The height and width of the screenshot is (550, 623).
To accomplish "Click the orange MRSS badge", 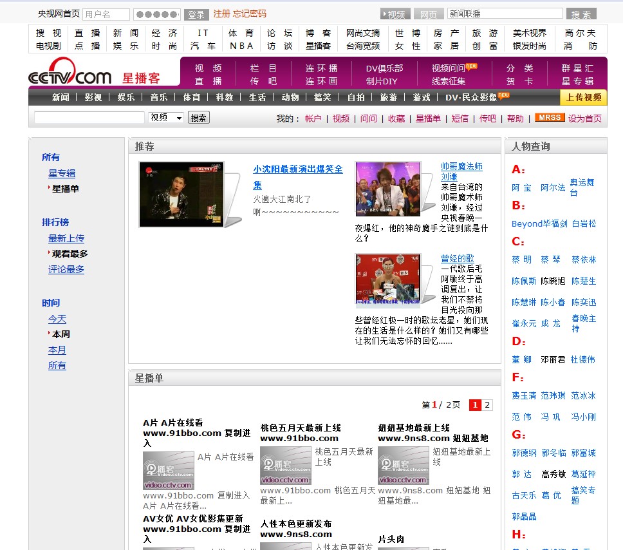I will [x=550, y=118].
